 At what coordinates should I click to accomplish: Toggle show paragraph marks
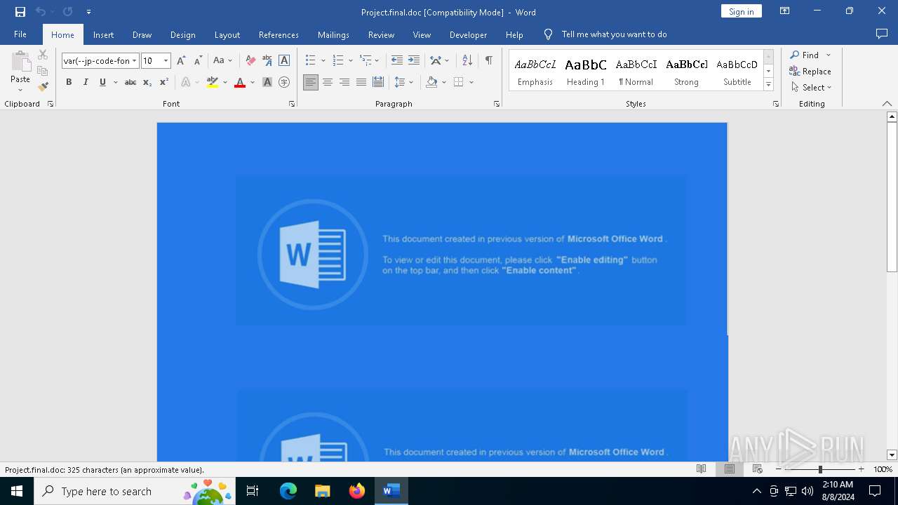coord(488,60)
